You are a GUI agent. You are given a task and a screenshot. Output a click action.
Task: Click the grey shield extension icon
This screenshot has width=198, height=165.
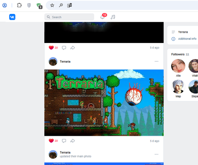click(29, 6)
